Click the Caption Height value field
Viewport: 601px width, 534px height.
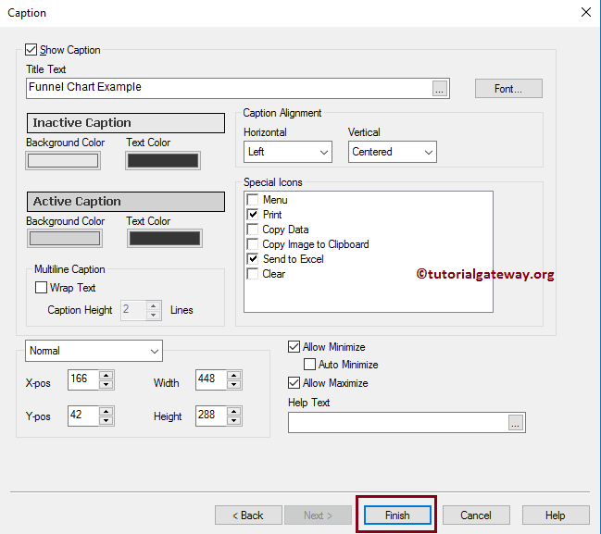point(133,310)
